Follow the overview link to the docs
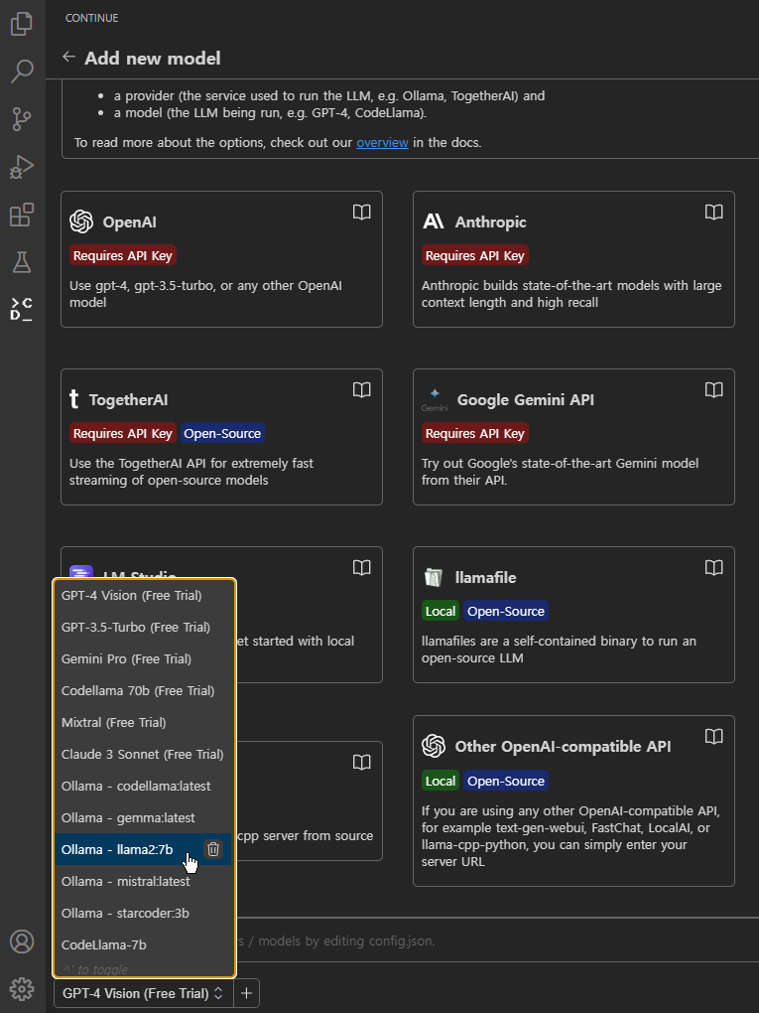The image size is (759, 1013). coord(382,142)
